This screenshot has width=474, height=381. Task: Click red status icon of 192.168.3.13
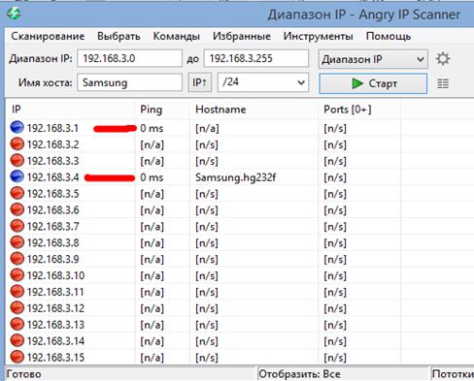tap(17, 324)
